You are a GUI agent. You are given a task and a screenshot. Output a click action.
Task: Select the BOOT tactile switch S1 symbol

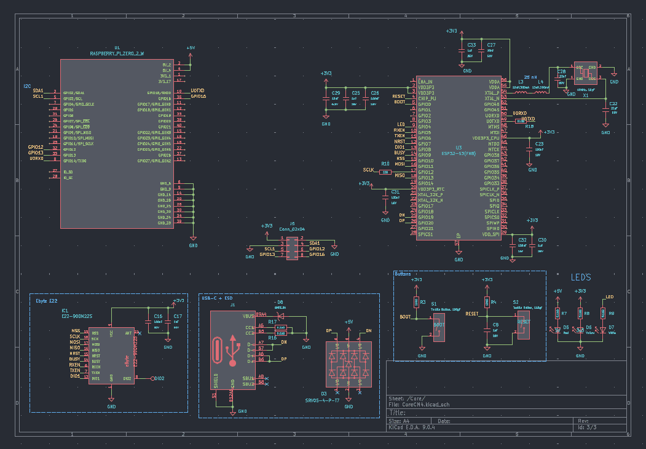pyautogui.click(x=439, y=327)
